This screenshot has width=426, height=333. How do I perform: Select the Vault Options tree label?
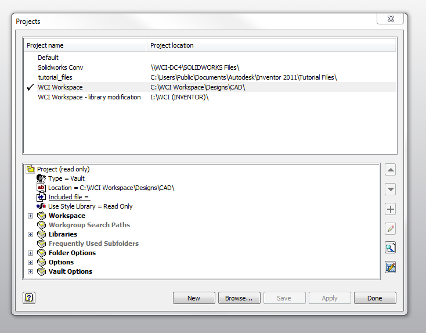(x=70, y=271)
